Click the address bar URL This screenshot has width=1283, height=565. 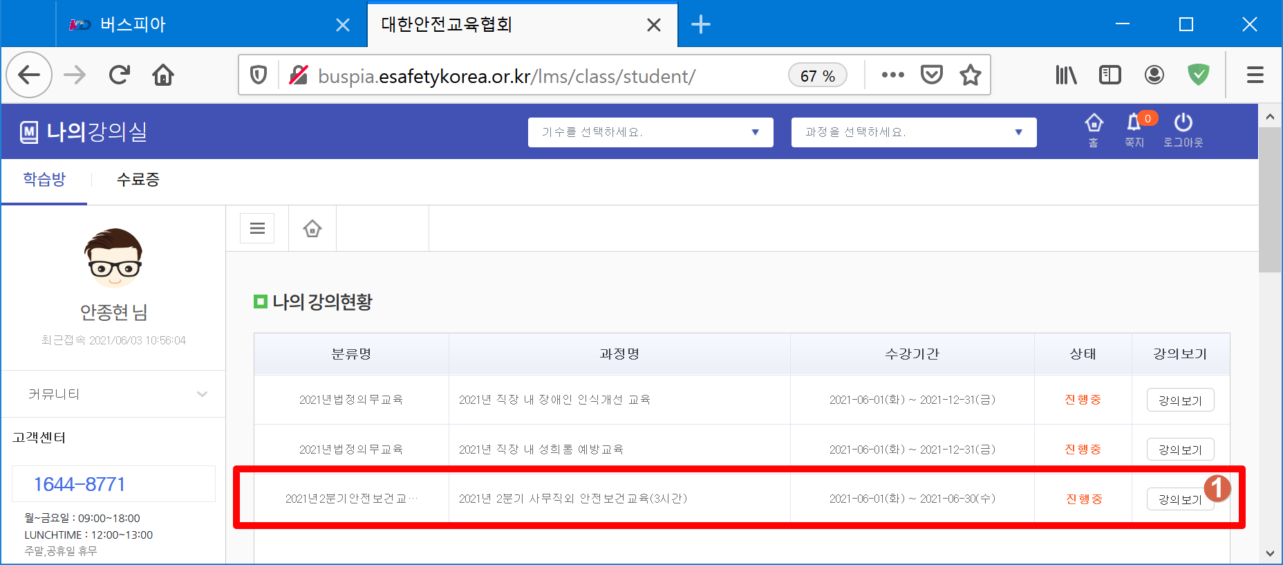(x=507, y=75)
